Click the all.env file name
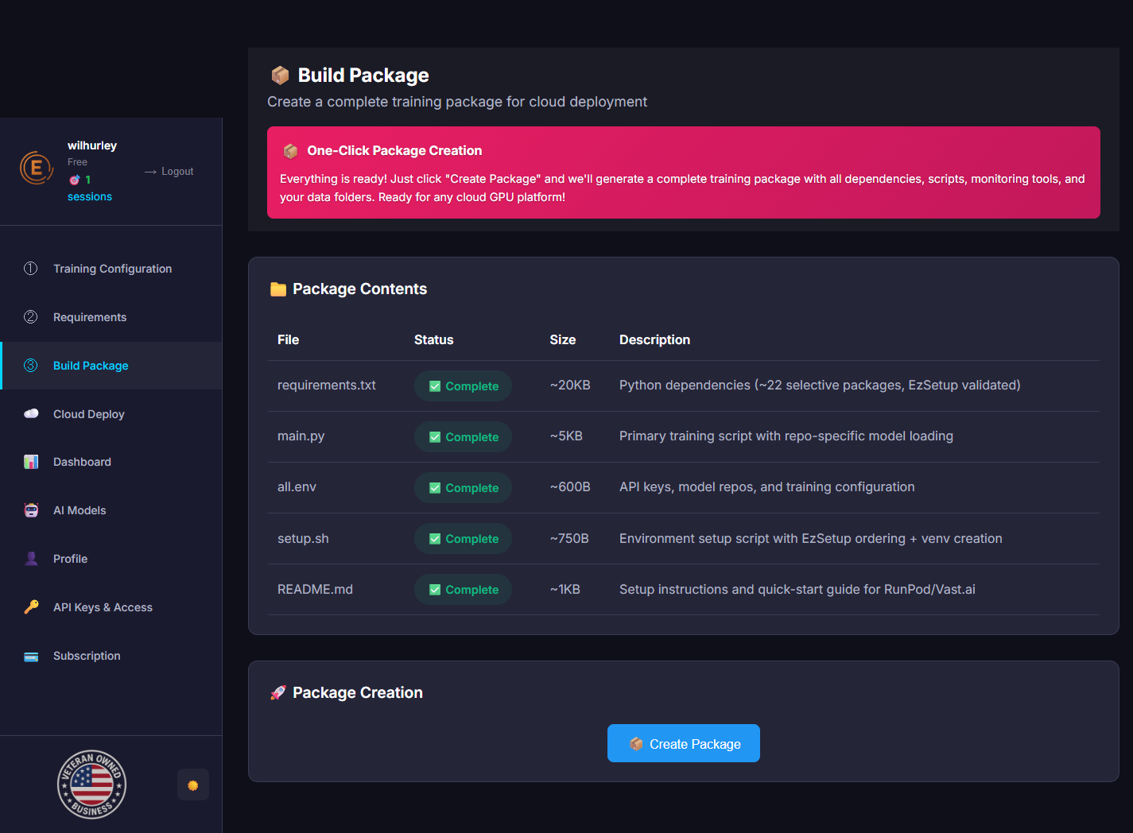The width and height of the screenshot is (1133, 833). (x=297, y=487)
